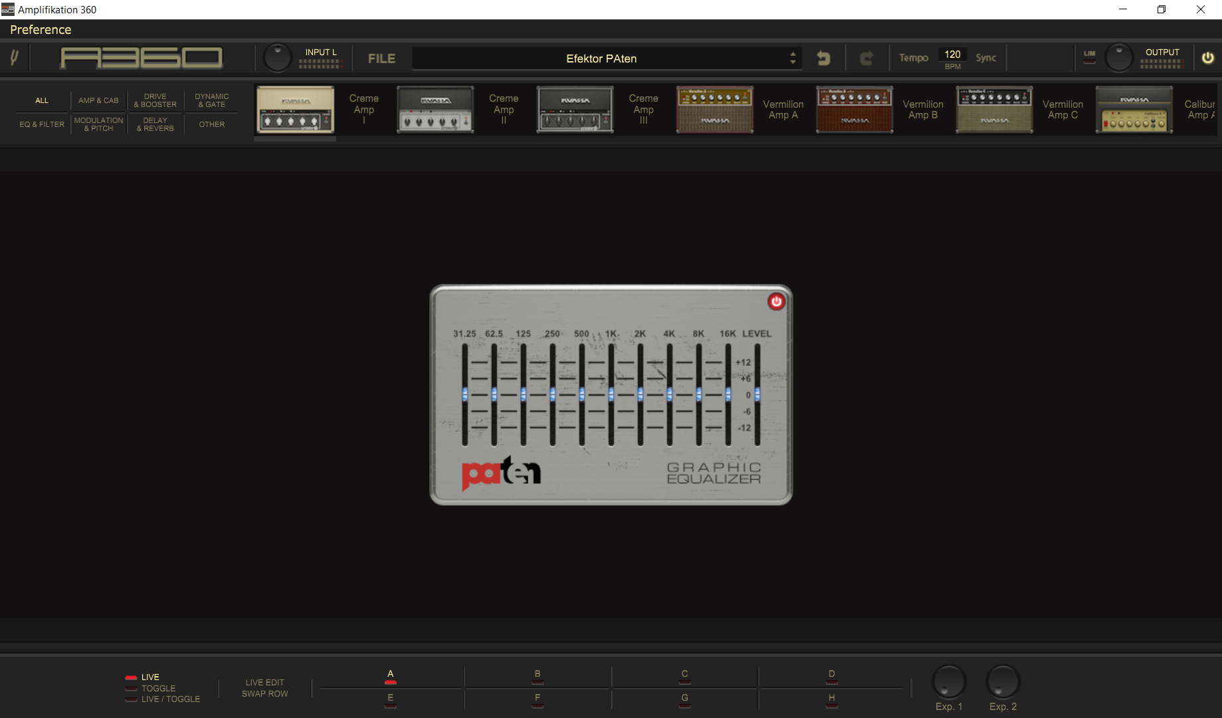Click the Amplifikation 360 window icon
The image size is (1222, 718).
click(x=7, y=9)
